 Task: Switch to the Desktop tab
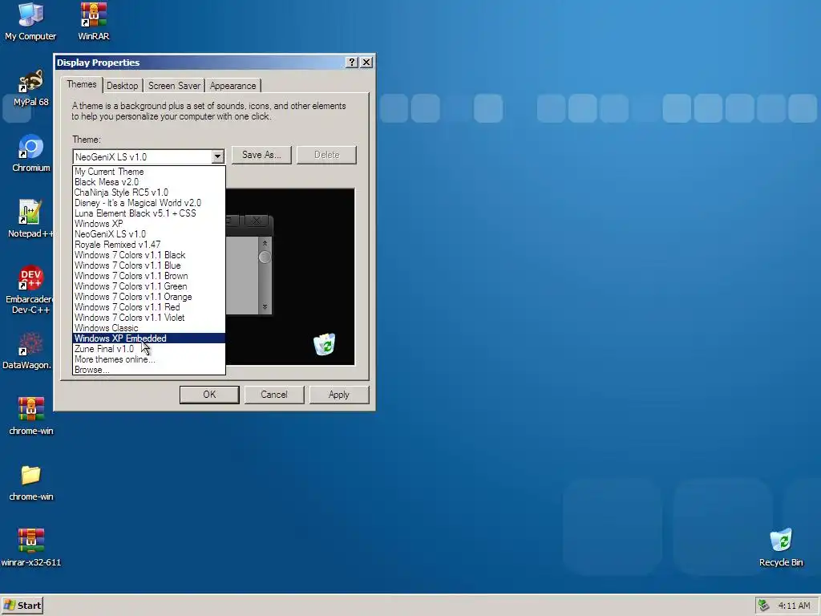coord(123,86)
